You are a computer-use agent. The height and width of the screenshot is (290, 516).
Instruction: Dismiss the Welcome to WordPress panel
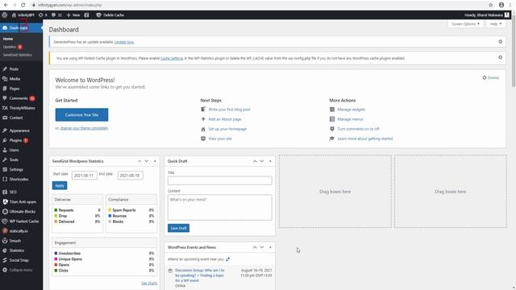click(491, 77)
